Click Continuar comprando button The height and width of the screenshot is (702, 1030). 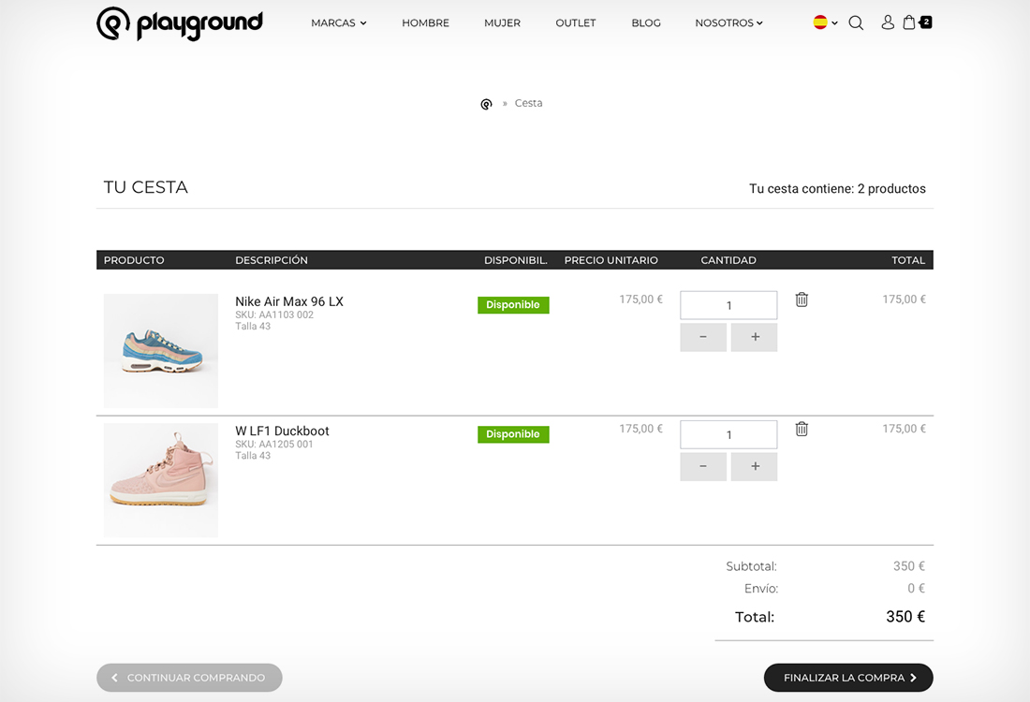pos(189,678)
